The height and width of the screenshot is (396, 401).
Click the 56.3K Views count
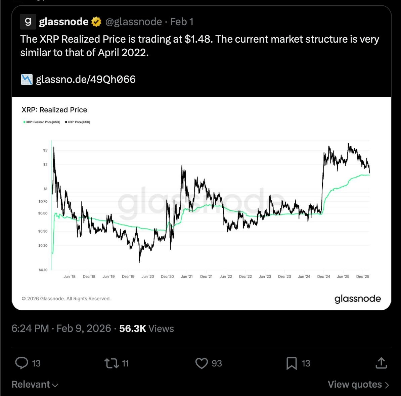pos(146,329)
